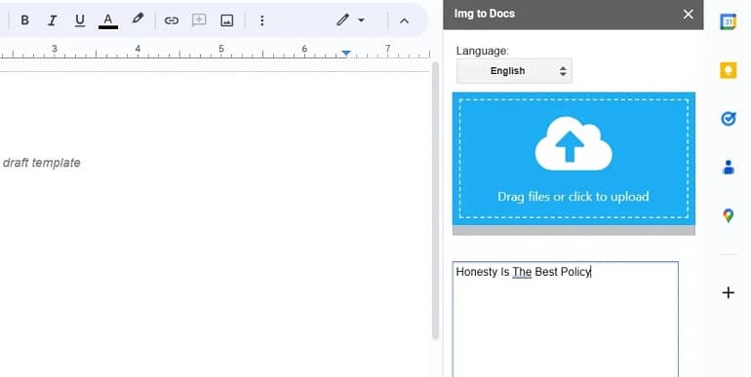Image resolution: width=751 pixels, height=377 pixels.
Task: Hide the menus with the up chevron
Action: [404, 20]
